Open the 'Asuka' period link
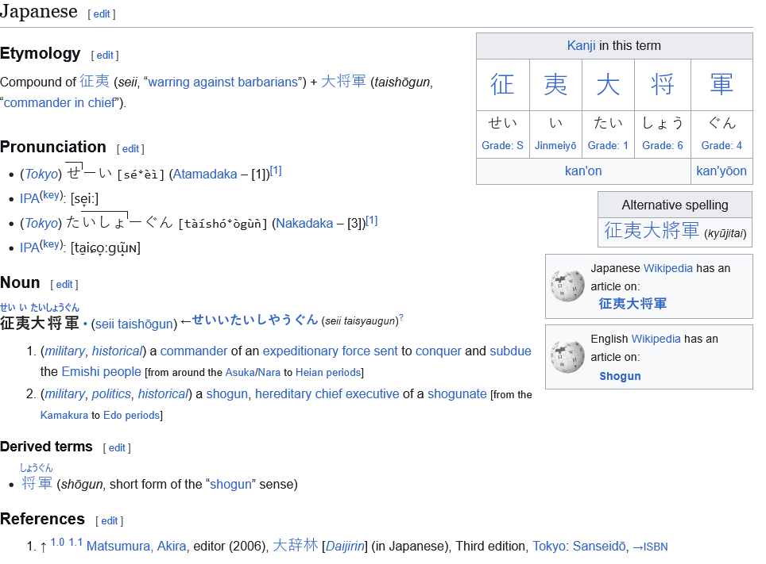The width and height of the screenshot is (766, 564). pyautogui.click(x=240, y=373)
